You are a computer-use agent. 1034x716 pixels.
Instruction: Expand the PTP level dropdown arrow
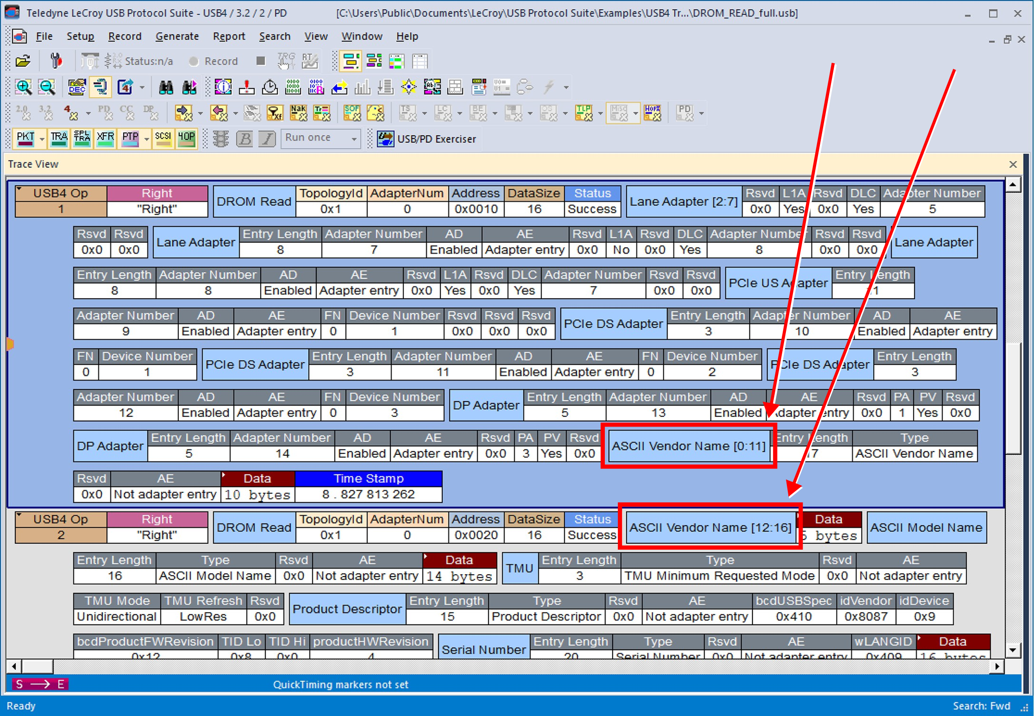coord(147,139)
